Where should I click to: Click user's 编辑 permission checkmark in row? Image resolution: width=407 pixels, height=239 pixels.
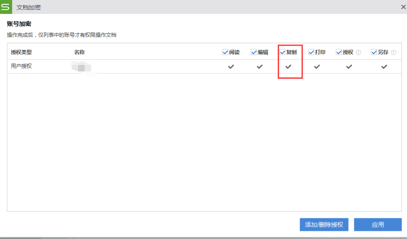coord(259,67)
